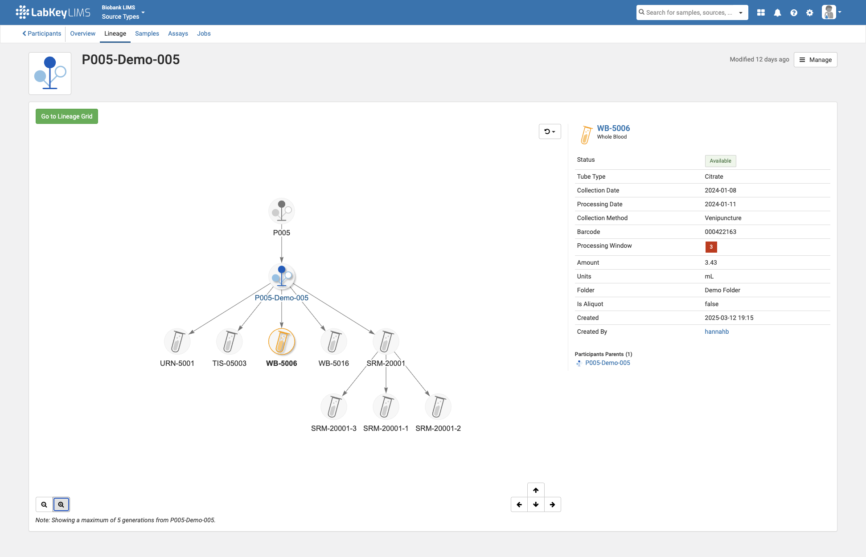Switch to the Samples tab
866x557 pixels.
coord(147,33)
